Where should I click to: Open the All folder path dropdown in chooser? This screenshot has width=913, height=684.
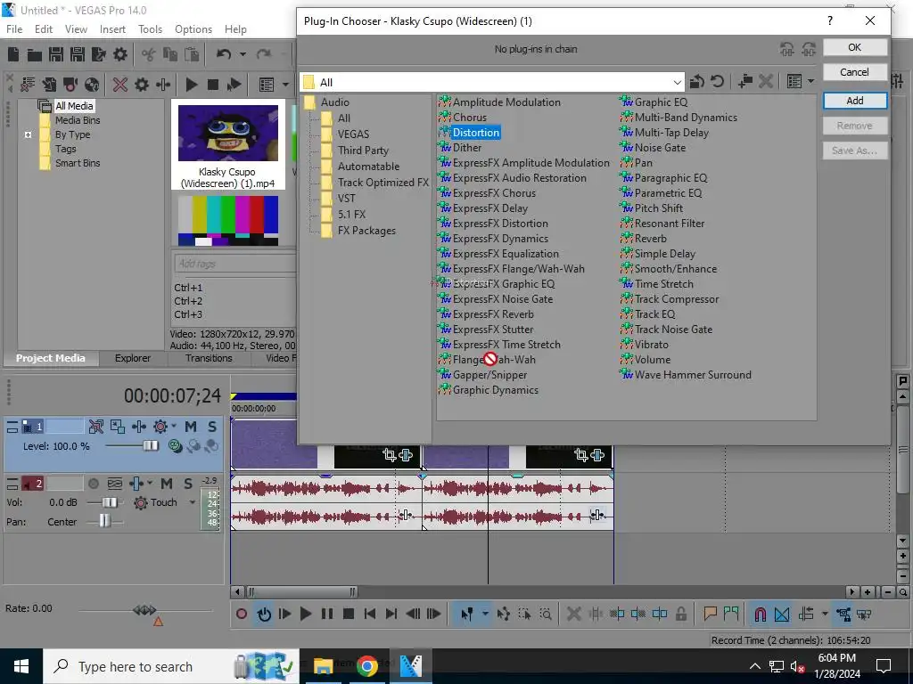(677, 82)
